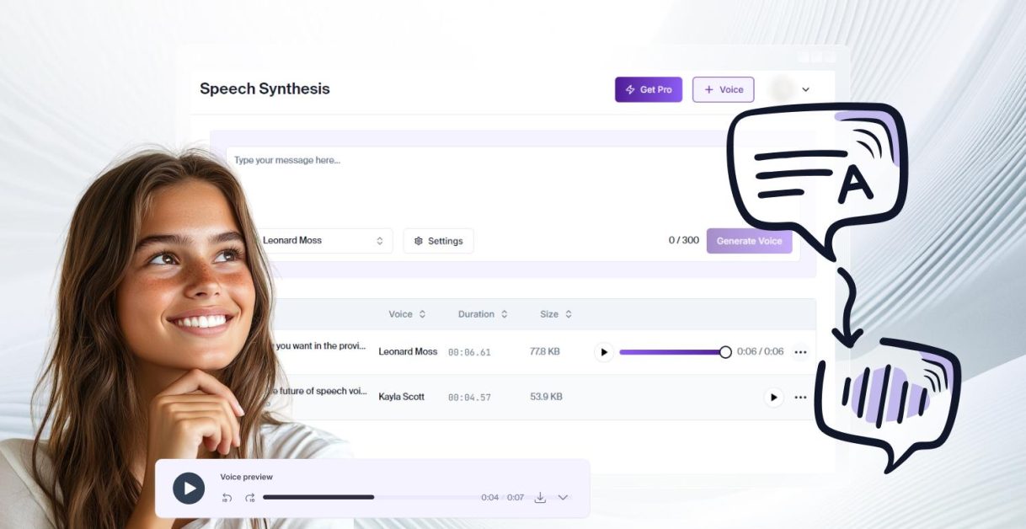Viewport: 1026px width, 529px height.
Task: Sort table by Voice column
Action: click(x=407, y=314)
